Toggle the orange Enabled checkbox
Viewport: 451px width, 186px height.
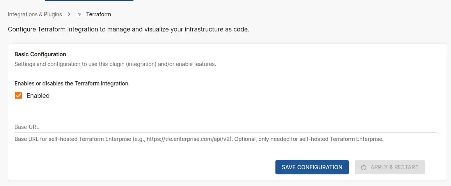(18, 96)
